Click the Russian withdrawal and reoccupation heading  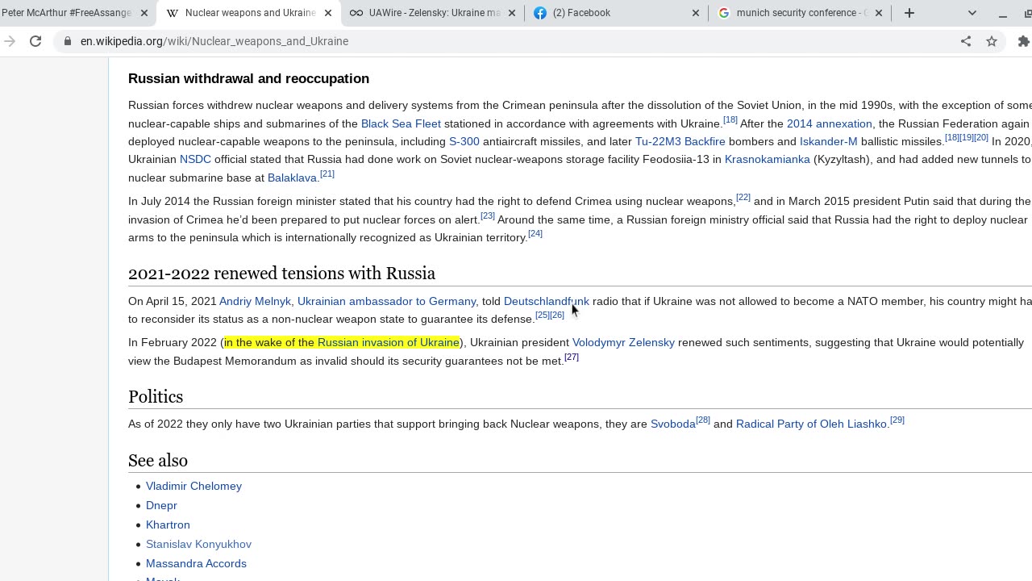[248, 78]
